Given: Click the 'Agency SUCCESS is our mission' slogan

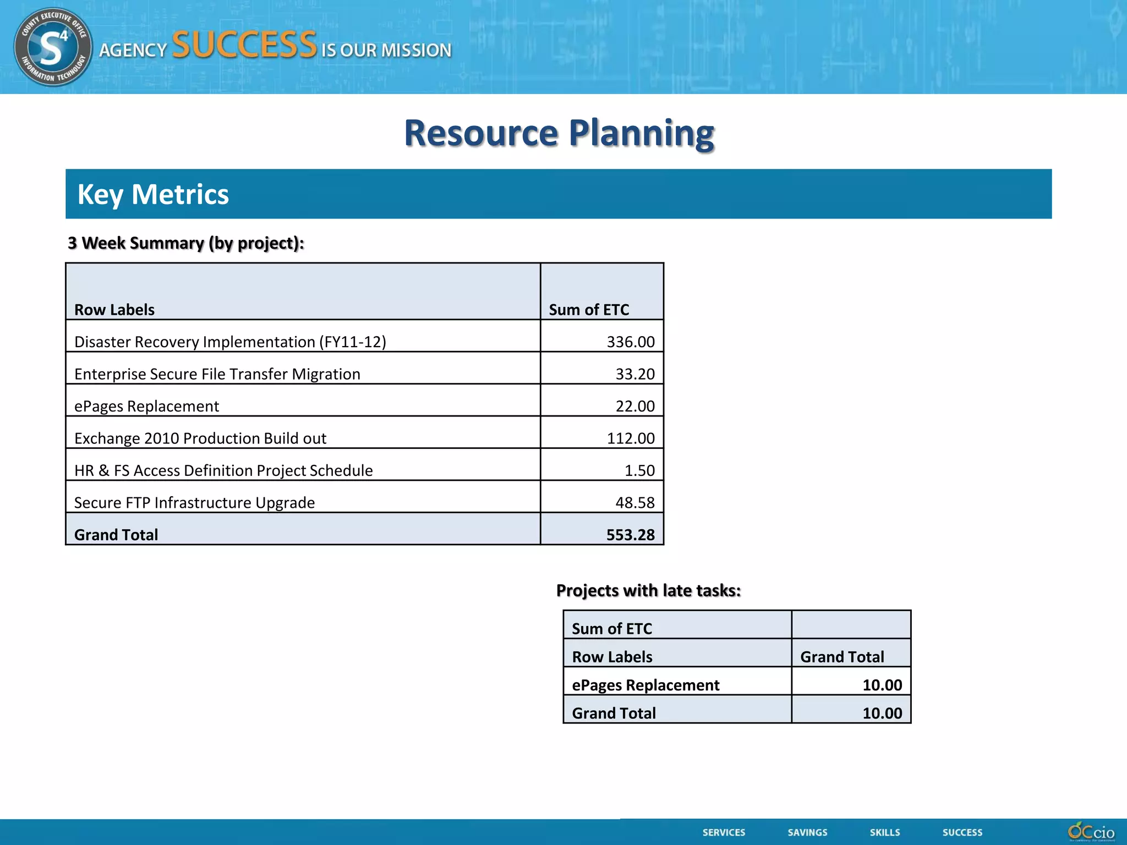Looking at the screenshot, I should point(275,46).
